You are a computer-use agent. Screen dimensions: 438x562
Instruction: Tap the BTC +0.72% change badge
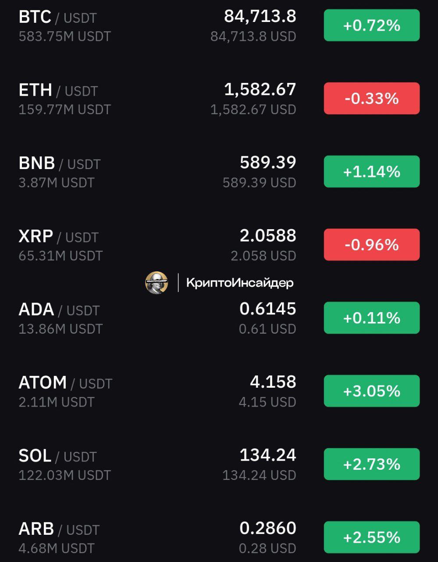click(372, 25)
